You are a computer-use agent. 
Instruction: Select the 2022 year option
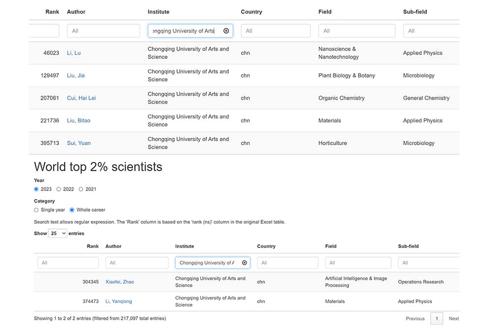coord(59,189)
